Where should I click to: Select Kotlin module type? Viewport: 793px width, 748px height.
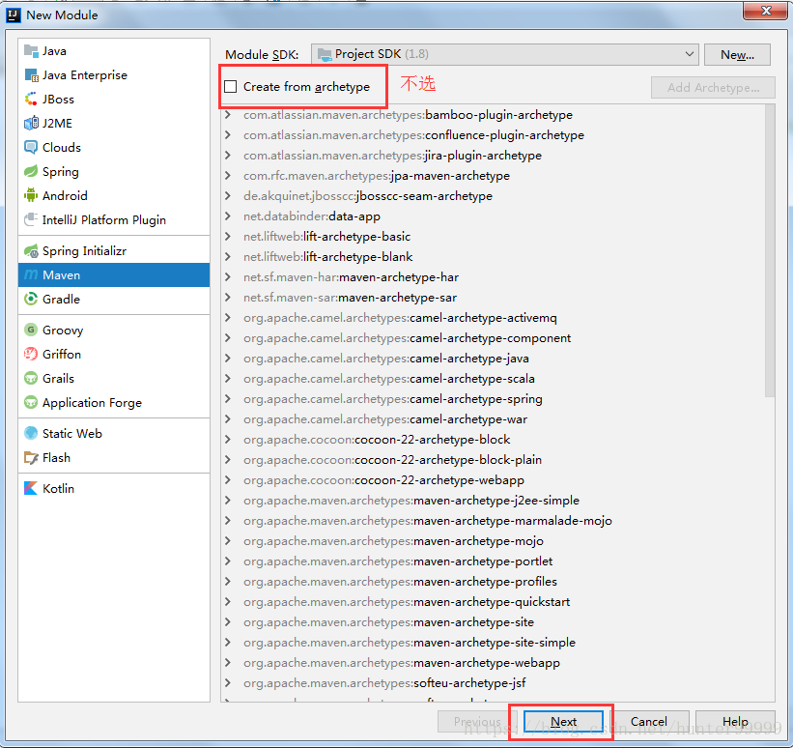pyautogui.click(x=114, y=488)
